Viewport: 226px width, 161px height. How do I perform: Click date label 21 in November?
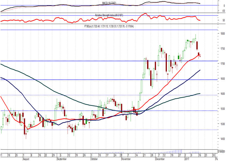coord(144,155)
